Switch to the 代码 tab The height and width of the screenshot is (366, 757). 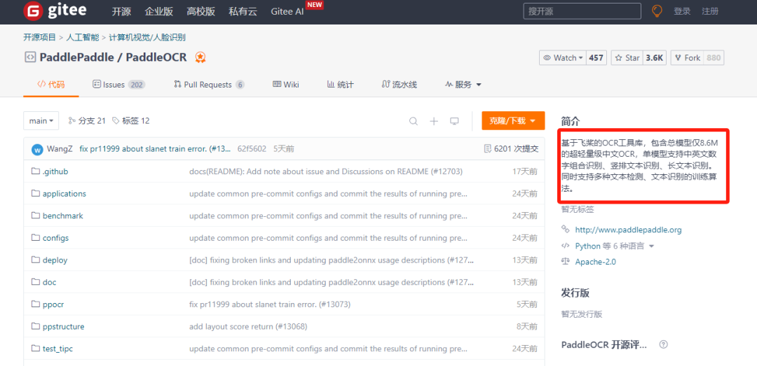pos(51,85)
